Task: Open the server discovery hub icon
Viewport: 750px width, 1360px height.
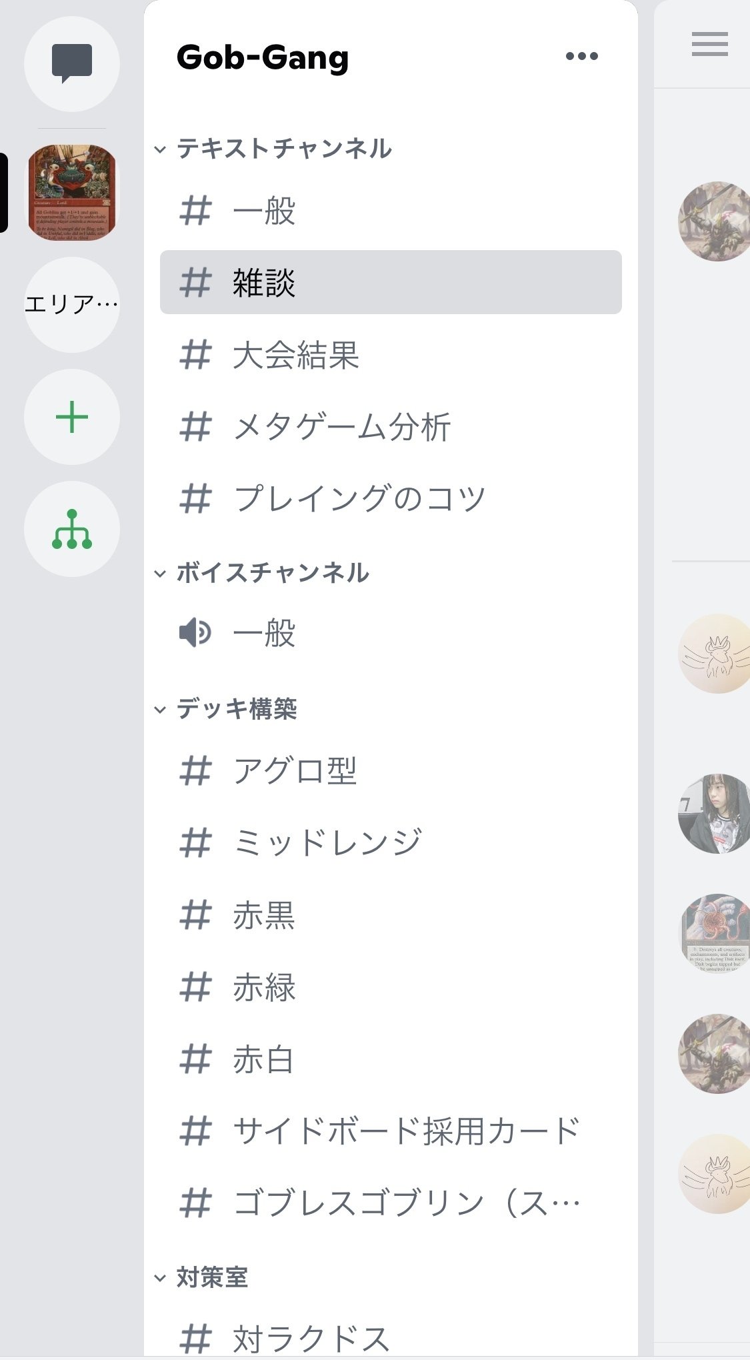Action: (x=72, y=529)
